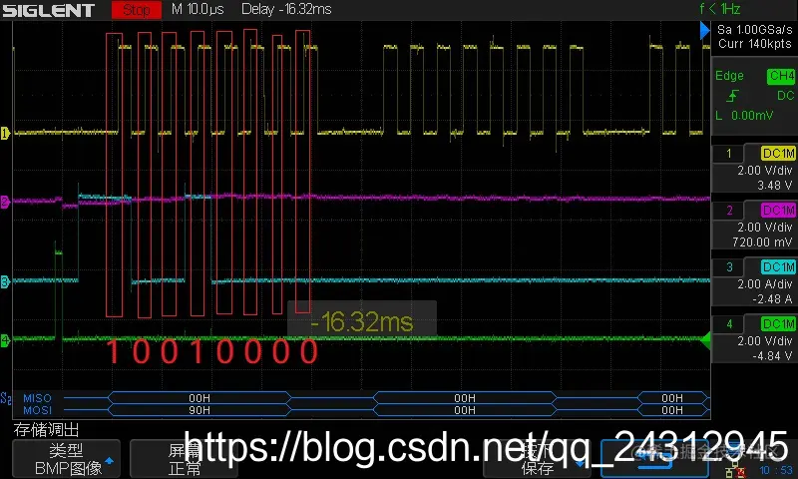Select the channel 2 number tab

[729, 211]
